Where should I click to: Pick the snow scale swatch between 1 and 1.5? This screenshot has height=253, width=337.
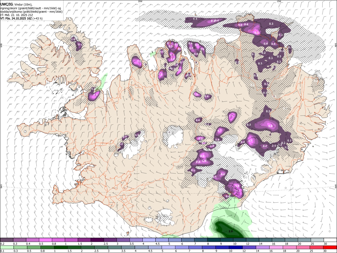click(x=71, y=240)
